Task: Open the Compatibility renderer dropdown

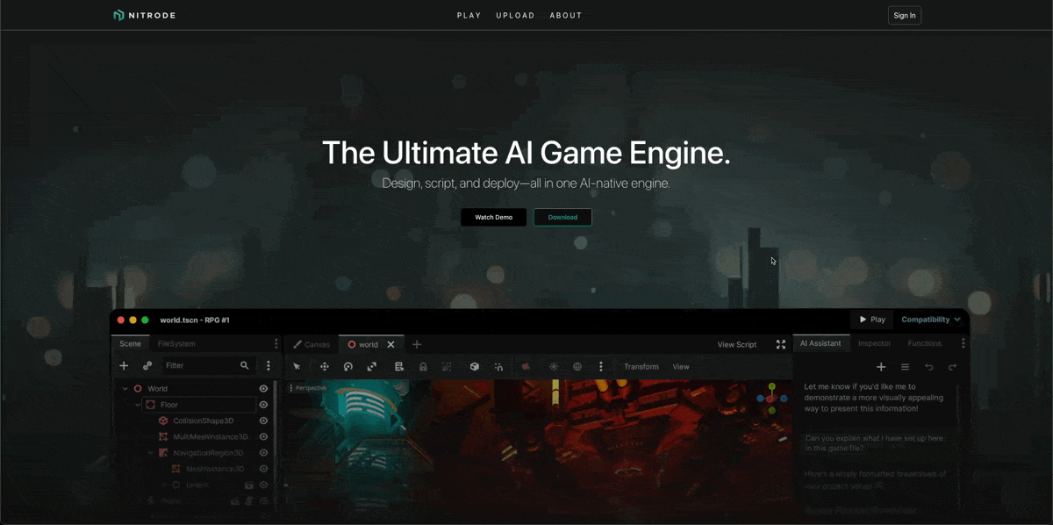Action: point(931,320)
